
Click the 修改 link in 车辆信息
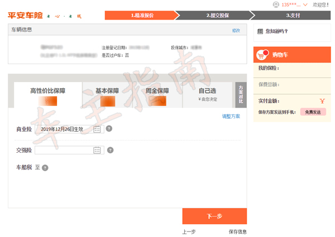click(236, 31)
